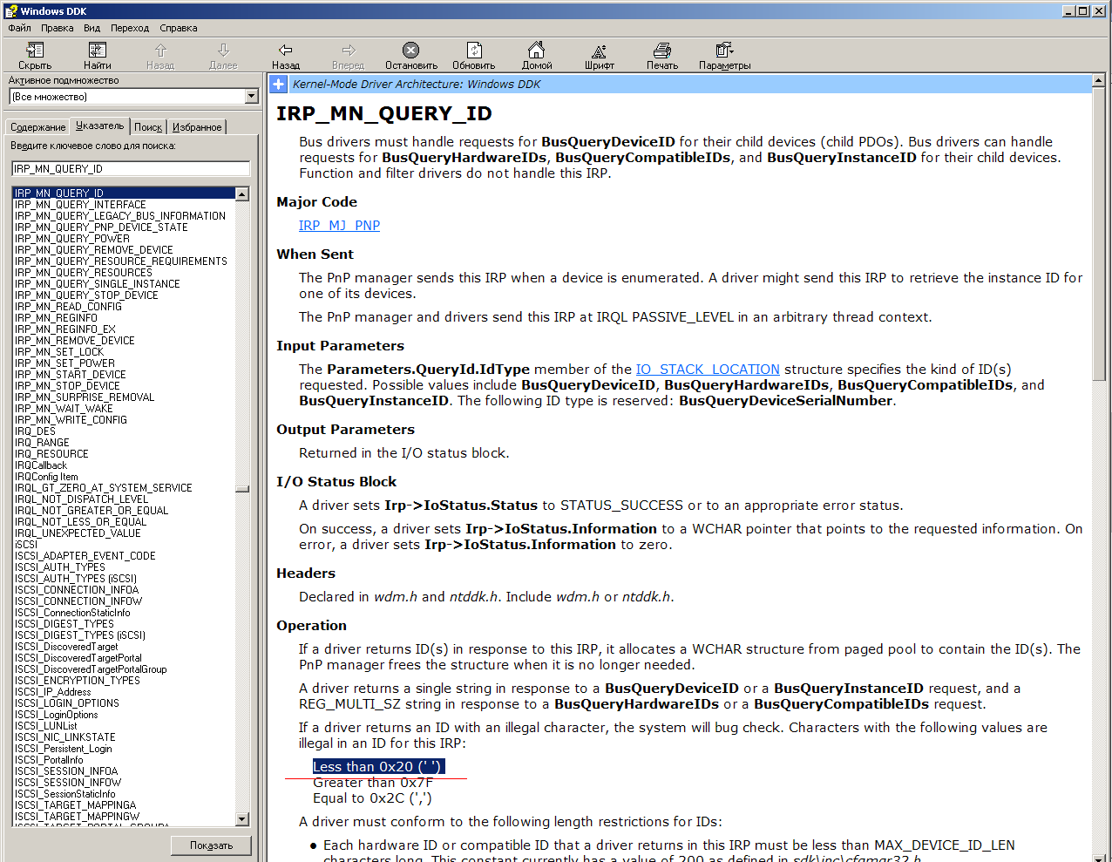1112x862 pixels.
Task: Select IRP_MN_REMOVE_DEVICE index entry
Action: click(x=75, y=341)
